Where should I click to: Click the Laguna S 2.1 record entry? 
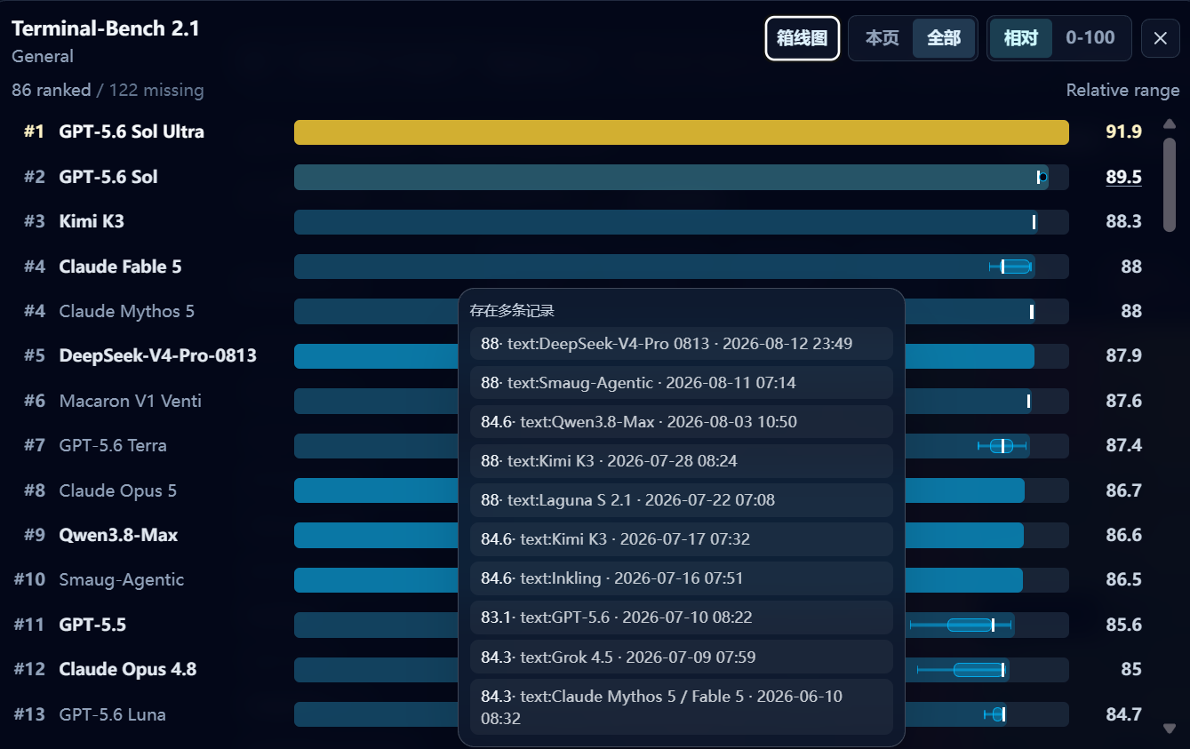pos(681,500)
